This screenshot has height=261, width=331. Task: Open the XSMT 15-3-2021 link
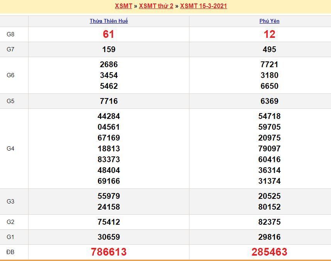pyautogui.click(x=203, y=6)
